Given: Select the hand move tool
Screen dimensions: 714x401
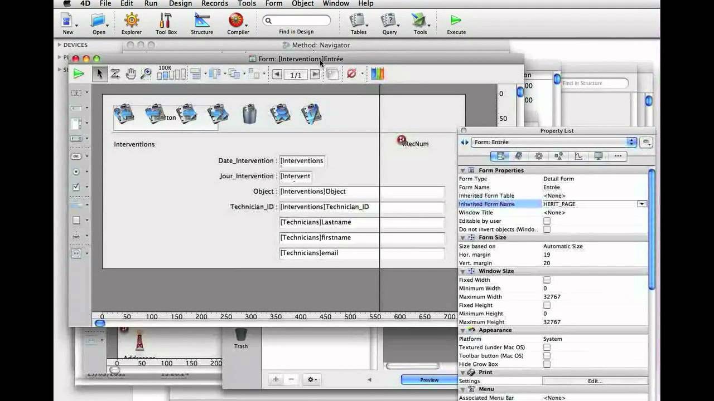Looking at the screenshot, I should [131, 74].
